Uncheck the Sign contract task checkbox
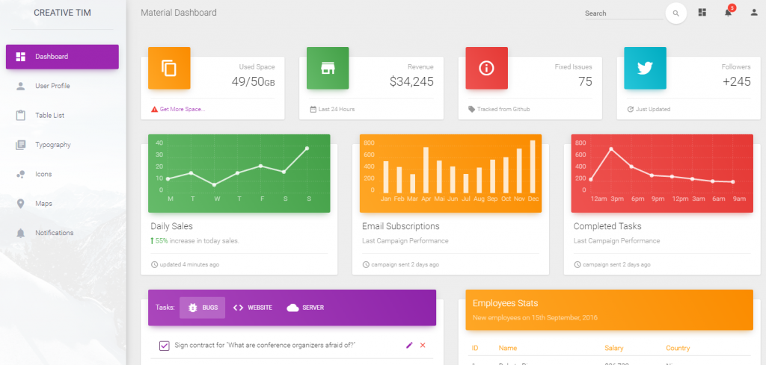The image size is (766, 365). pos(165,345)
